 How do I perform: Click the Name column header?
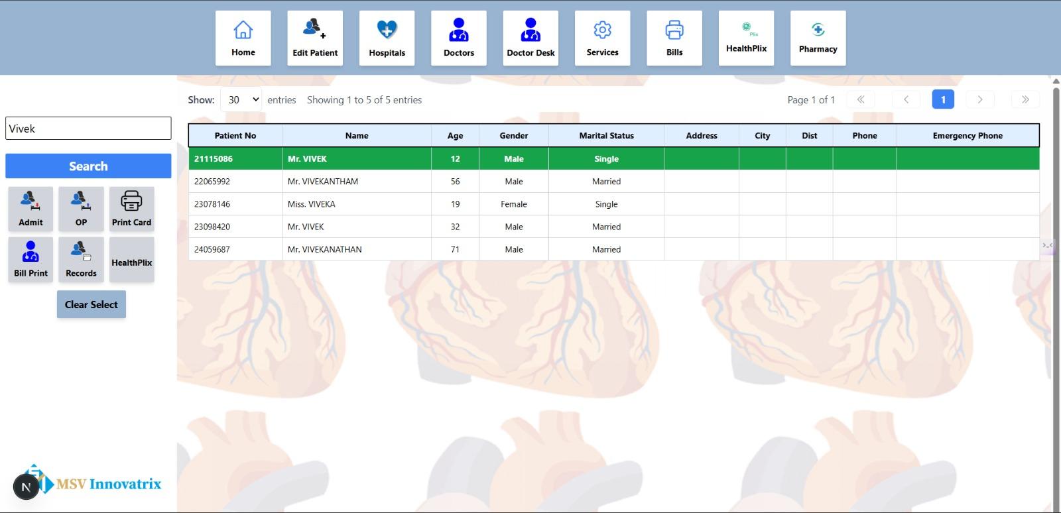357,135
